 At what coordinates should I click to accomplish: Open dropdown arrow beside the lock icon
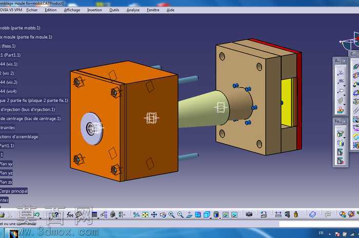[x=116, y=218]
